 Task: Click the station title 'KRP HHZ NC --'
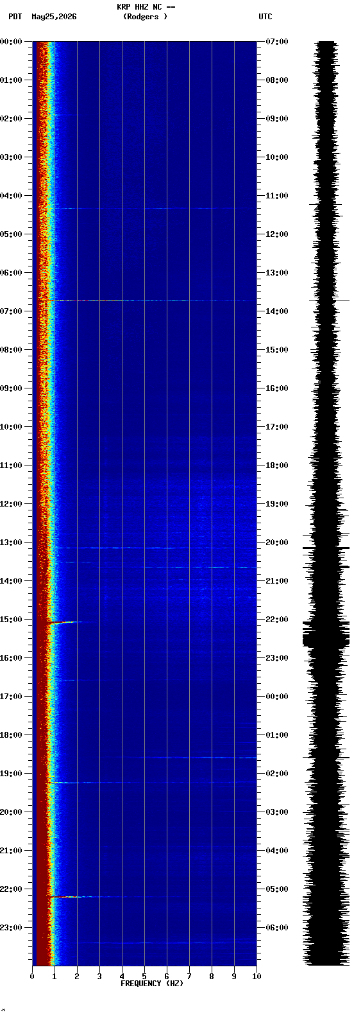pos(146,7)
